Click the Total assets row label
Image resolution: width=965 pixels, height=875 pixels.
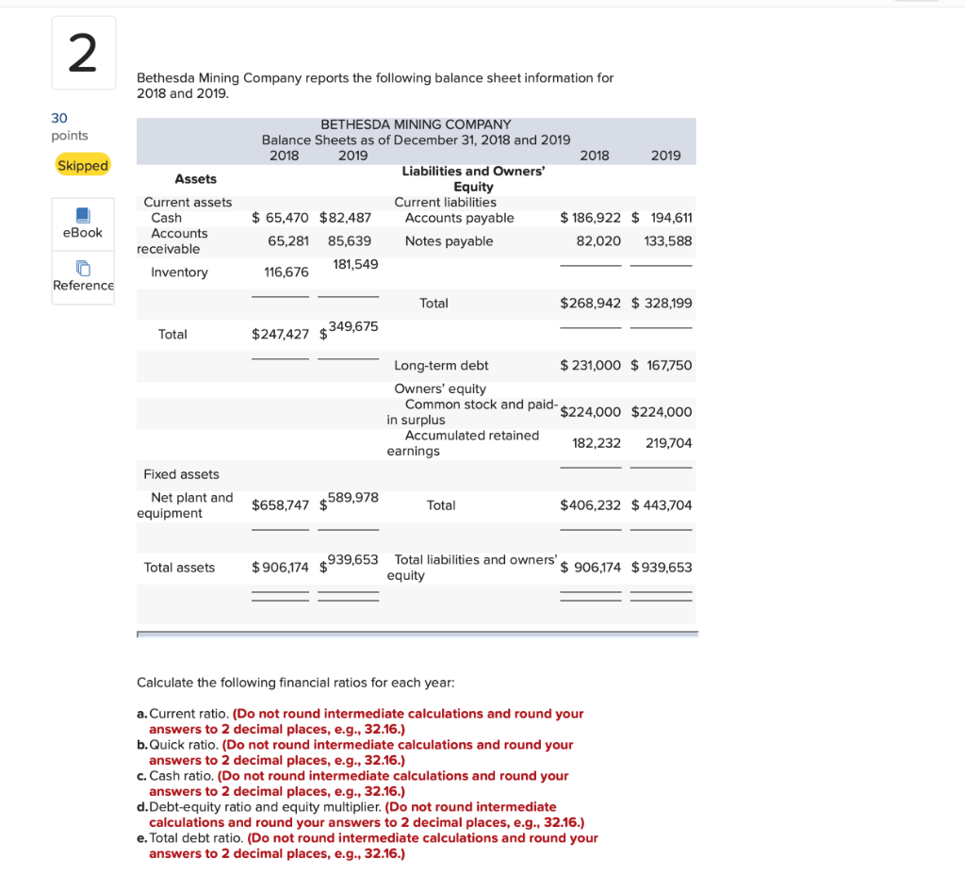[x=179, y=568]
